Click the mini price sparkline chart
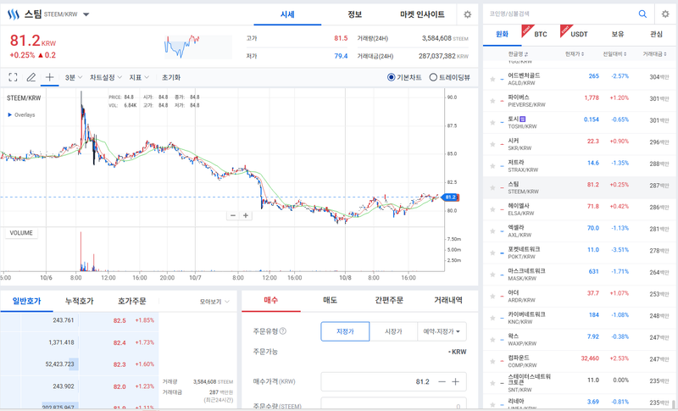The width and height of the screenshot is (678, 411). pyautogui.click(x=197, y=47)
